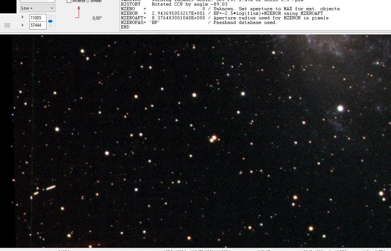
Task: Click the grey scrollbar thumb left of 57444
Action: (7, 25)
